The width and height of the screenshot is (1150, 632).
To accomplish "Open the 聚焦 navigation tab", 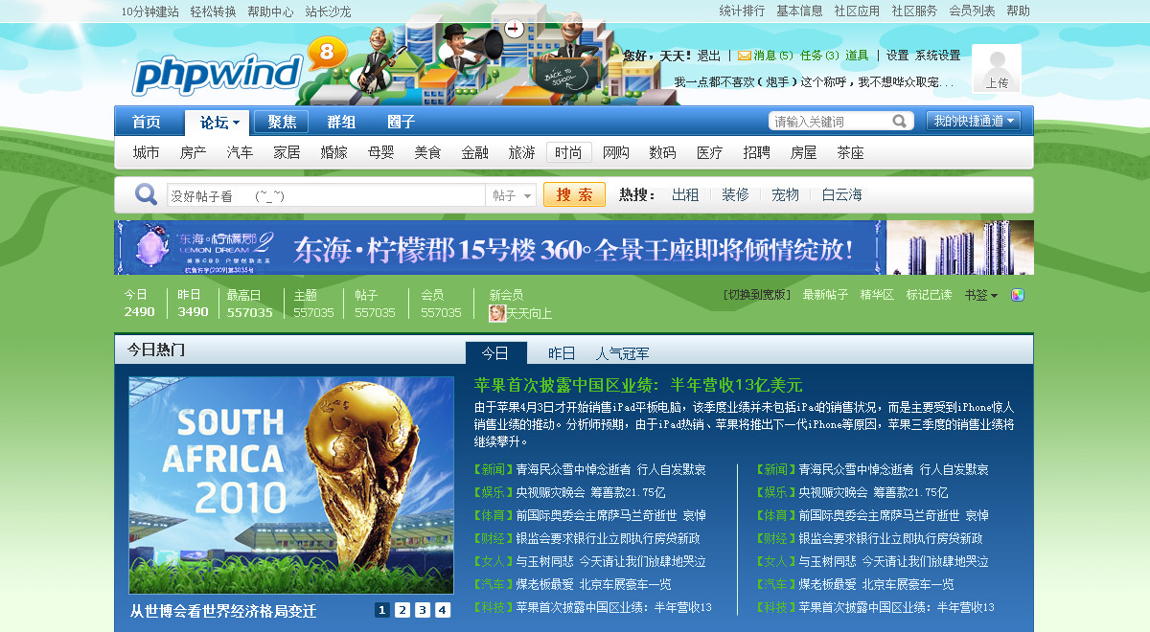I will click(282, 122).
